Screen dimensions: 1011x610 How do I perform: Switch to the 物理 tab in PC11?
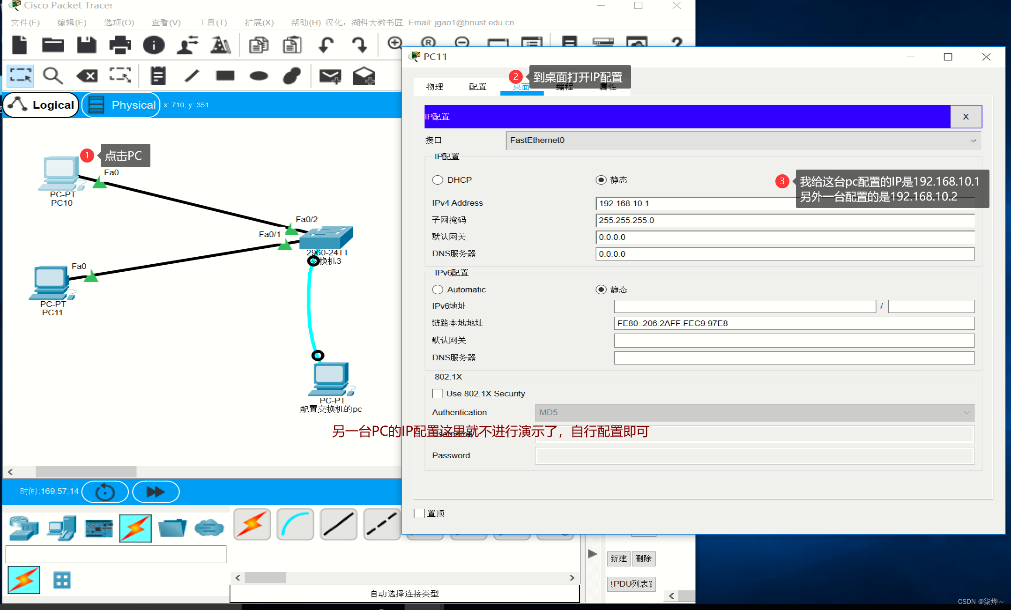(435, 87)
